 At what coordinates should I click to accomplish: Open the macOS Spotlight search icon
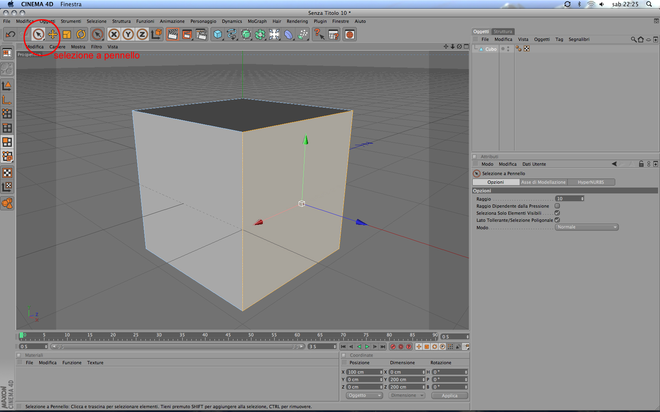[649, 4]
